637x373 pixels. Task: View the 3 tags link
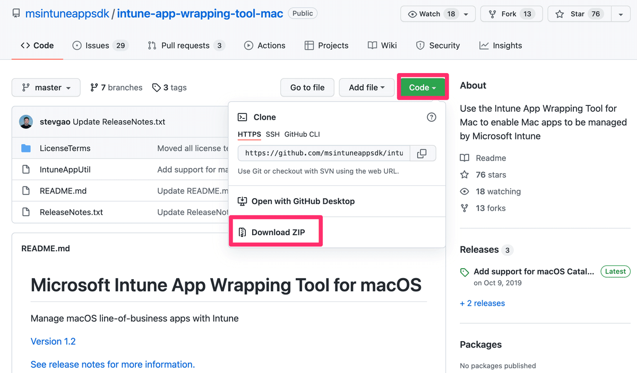[x=169, y=87]
